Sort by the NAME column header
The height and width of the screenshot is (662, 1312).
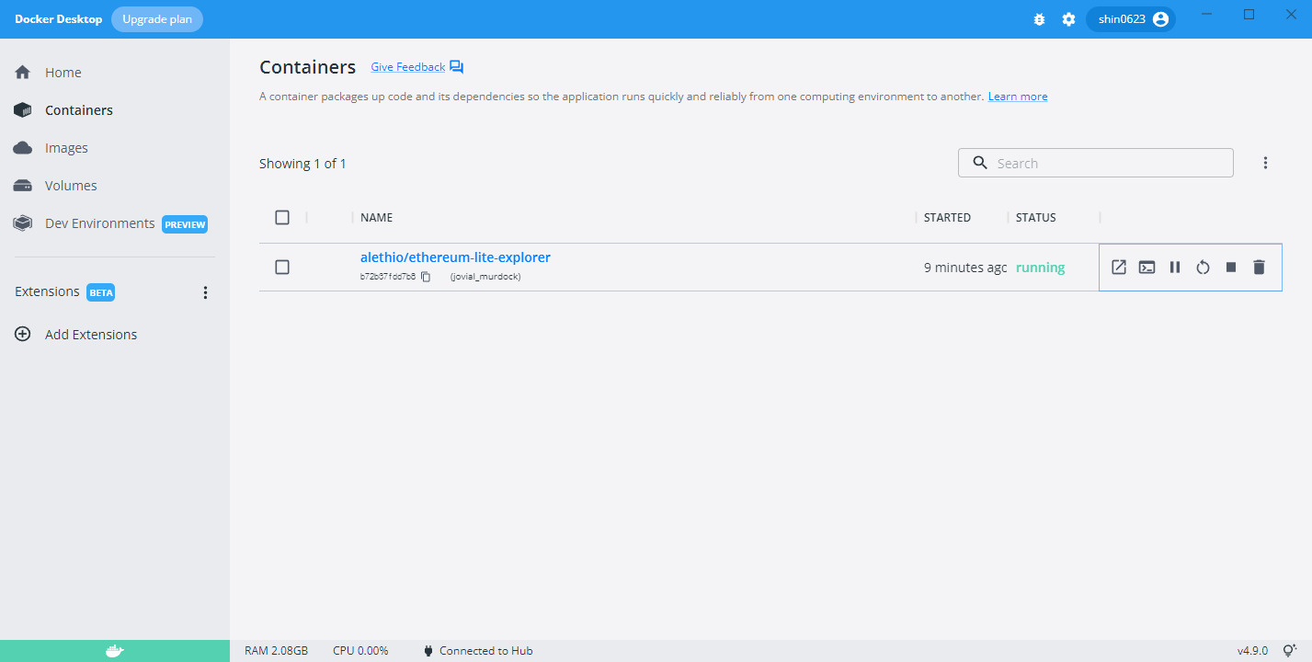click(377, 218)
